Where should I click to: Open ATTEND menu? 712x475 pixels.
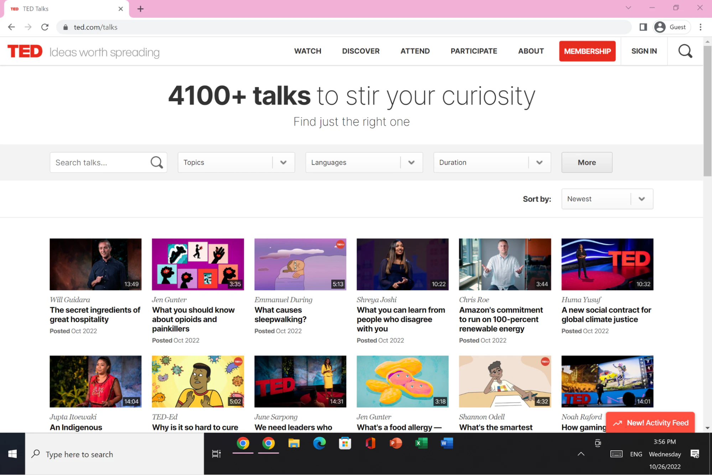click(415, 51)
